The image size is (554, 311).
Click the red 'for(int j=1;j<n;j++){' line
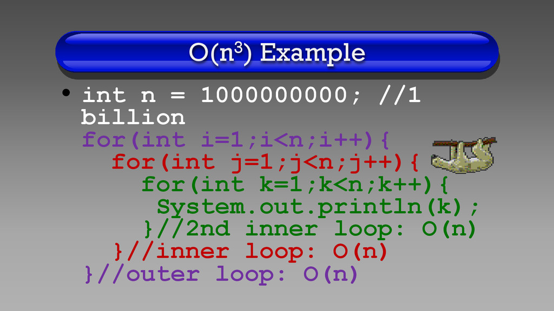click(x=265, y=163)
